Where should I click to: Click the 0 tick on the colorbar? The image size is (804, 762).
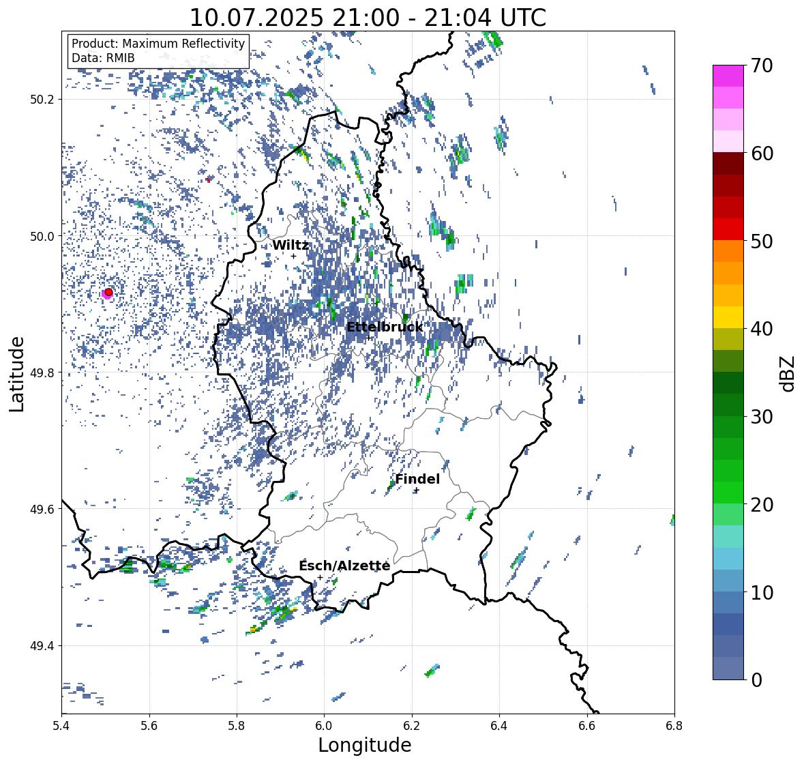[x=756, y=680]
